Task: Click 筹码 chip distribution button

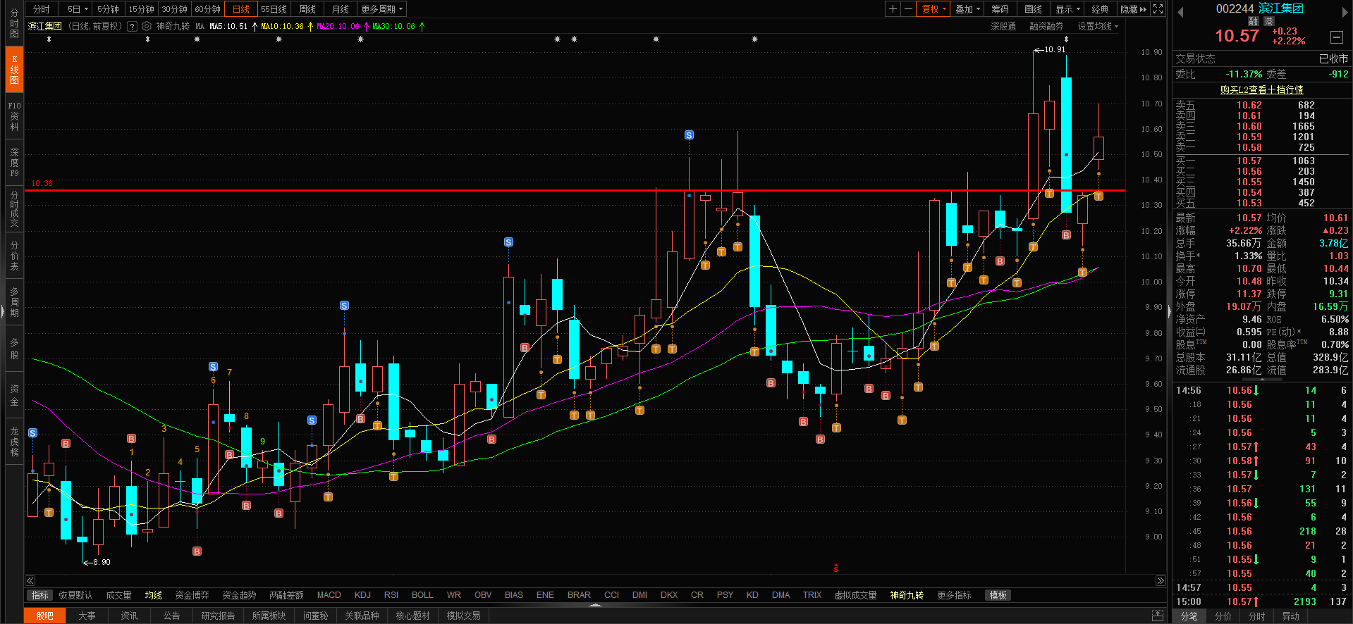Action: click(1000, 9)
